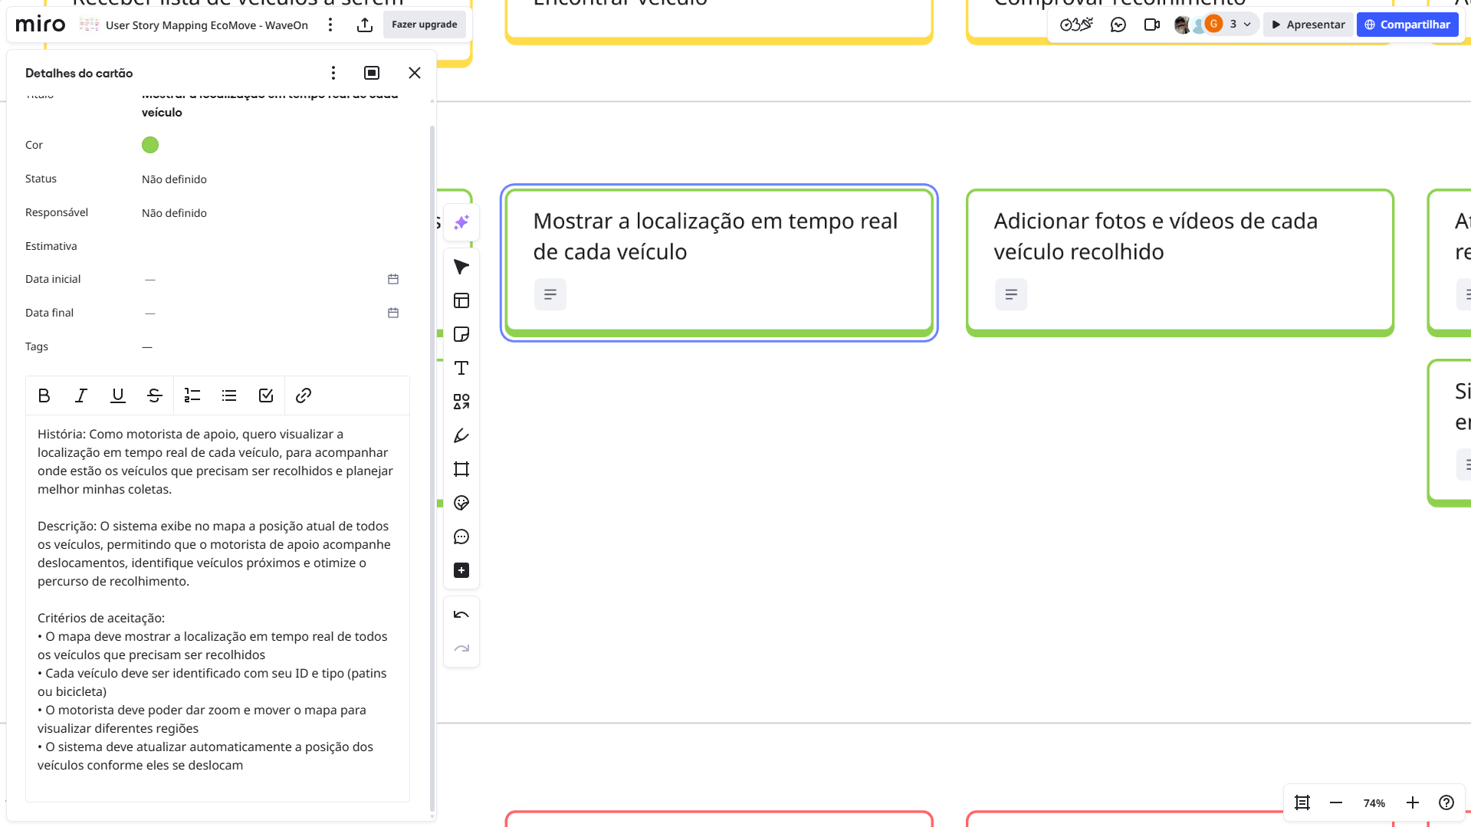This screenshot has height=827, width=1471.
Task: Open shapes and lines tool
Action: tap(461, 402)
